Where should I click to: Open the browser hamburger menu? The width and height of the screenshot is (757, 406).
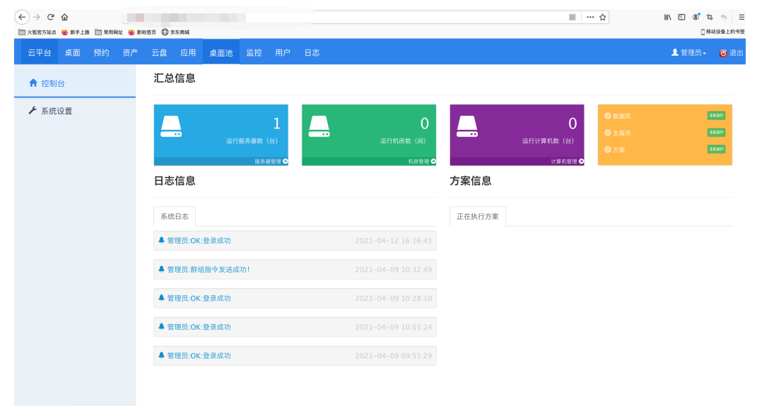741,17
